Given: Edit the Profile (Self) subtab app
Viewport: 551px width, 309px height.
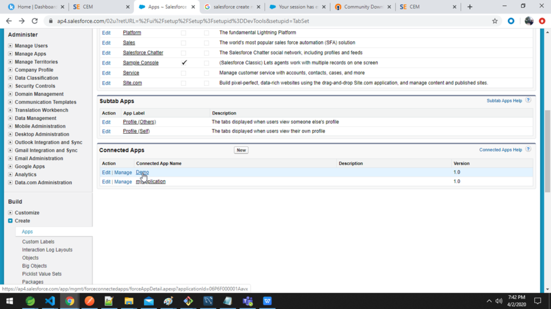Looking at the screenshot, I should tap(106, 131).
